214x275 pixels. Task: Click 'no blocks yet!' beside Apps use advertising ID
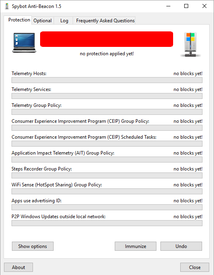(188, 201)
